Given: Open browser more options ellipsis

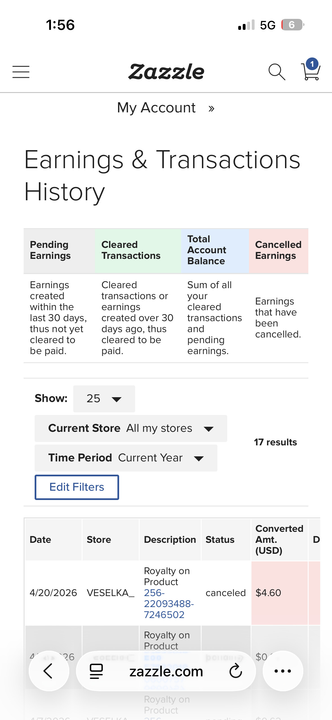Looking at the screenshot, I should tap(283, 671).
